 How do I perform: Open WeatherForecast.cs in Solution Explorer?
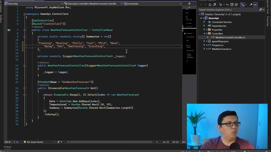pos(221,49)
